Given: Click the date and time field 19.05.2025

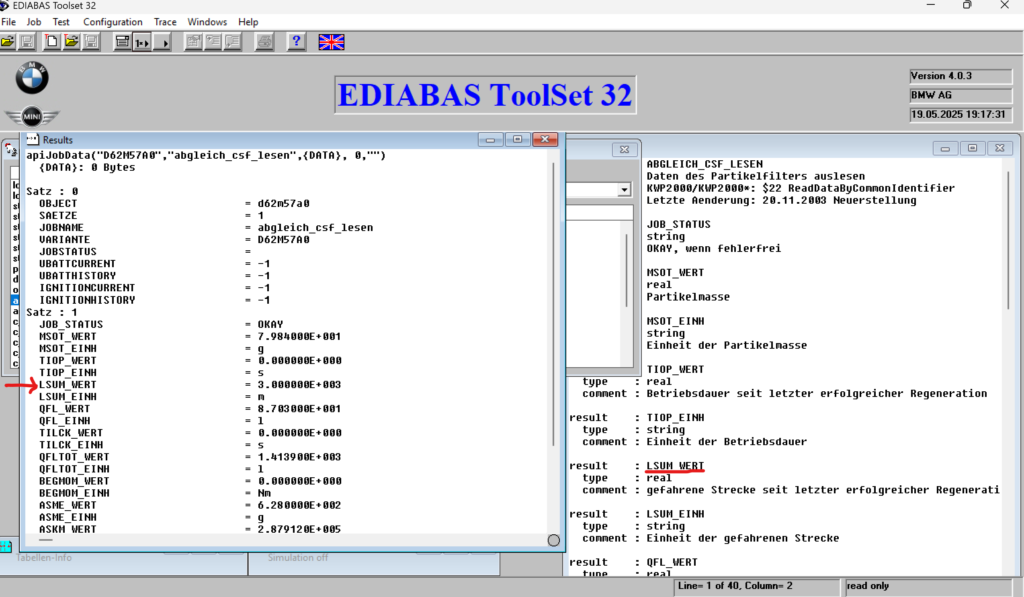Looking at the screenshot, I should (x=961, y=114).
